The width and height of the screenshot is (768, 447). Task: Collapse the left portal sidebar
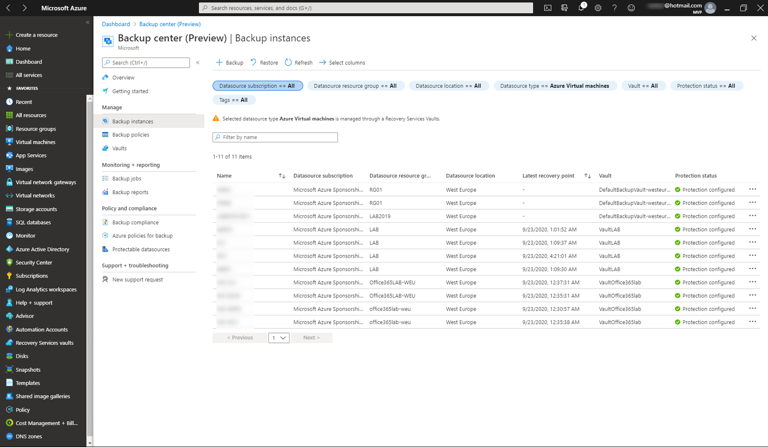88,23
